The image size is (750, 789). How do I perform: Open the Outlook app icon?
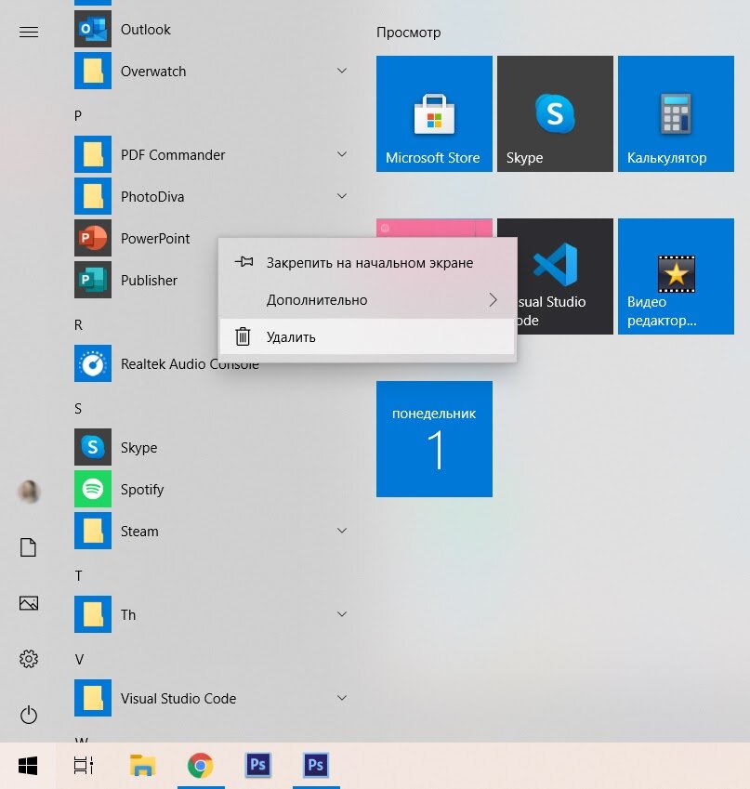click(x=93, y=29)
